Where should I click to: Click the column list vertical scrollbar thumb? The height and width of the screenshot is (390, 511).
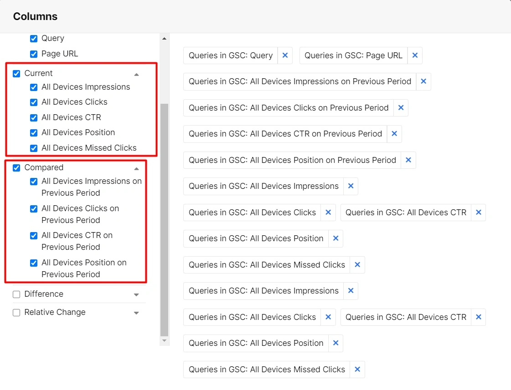[165, 218]
